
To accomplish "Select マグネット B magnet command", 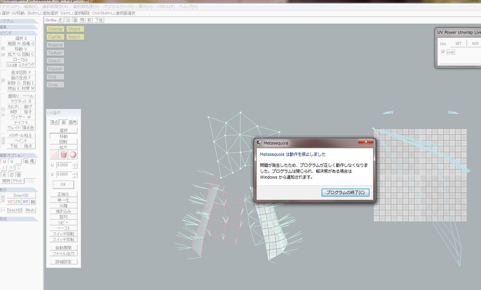I will pyautogui.click(x=21, y=101).
